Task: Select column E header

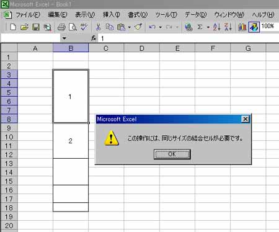Action: 177,48
